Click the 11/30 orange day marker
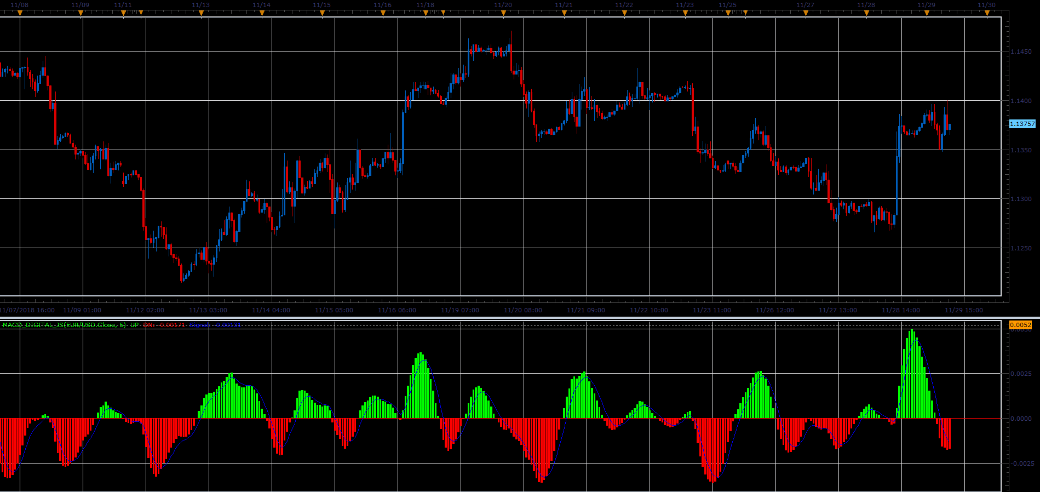The image size is (1040, 492). (x=987, y=13)
